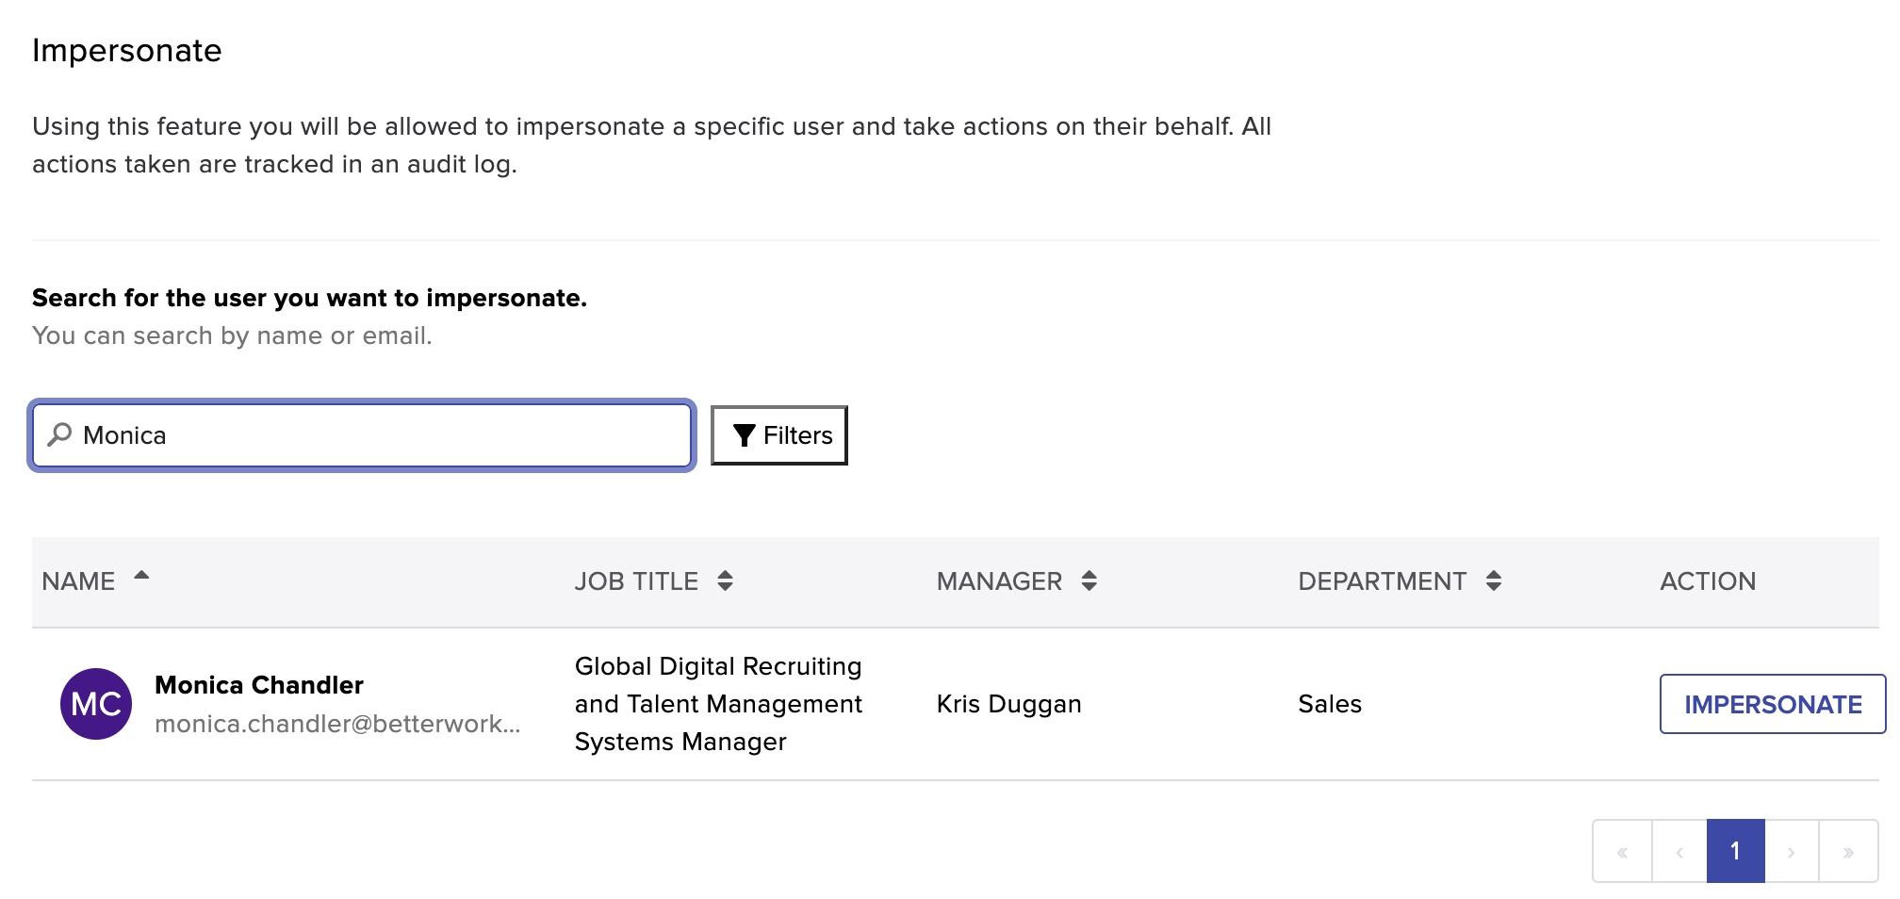Sort by Name using the ascending arrow

point(141,575)
